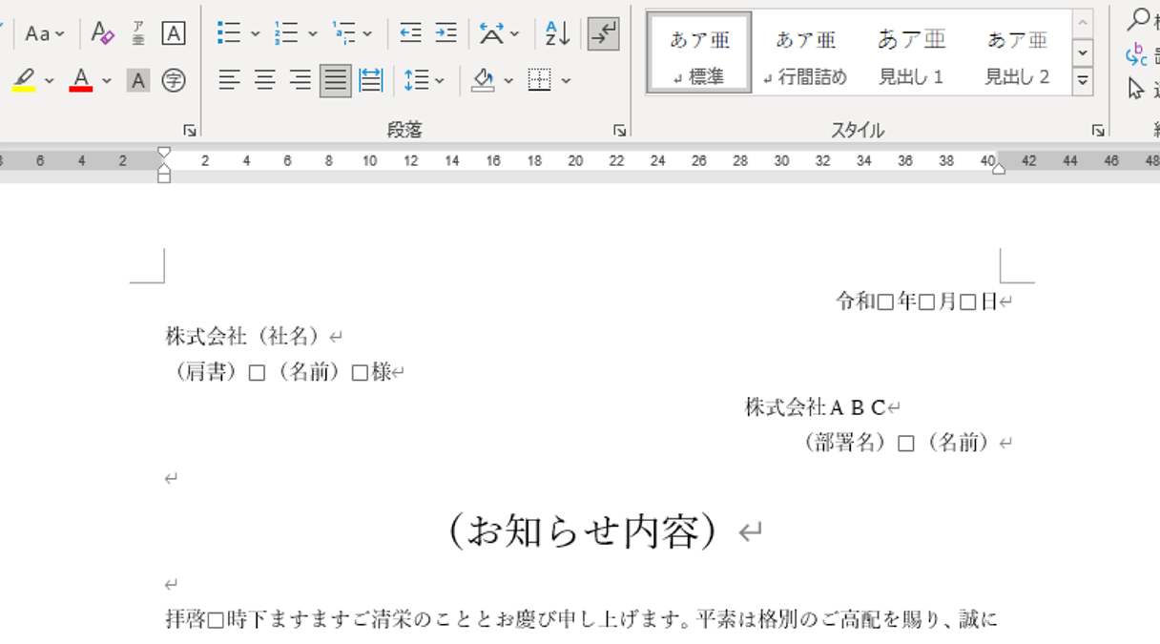Toggle distributed text alignment
The width and height of the screenshot is (1160, 644).
[x=368, y=80]
